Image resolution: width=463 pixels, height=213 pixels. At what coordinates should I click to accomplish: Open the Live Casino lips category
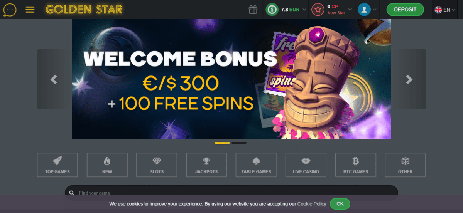[306, 165]
